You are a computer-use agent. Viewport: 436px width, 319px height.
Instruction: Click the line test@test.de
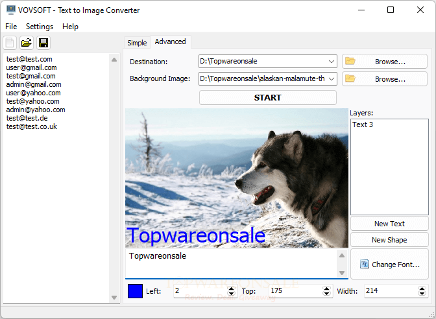point(27,118)
